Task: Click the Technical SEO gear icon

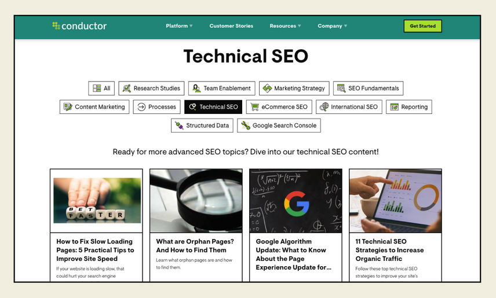Action: 192,107
